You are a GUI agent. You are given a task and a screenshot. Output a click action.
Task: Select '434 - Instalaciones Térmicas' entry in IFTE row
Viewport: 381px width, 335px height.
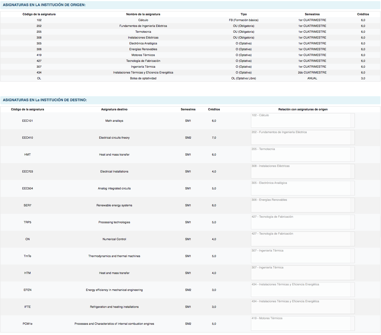pyautogui.click(x=285, y=301)
